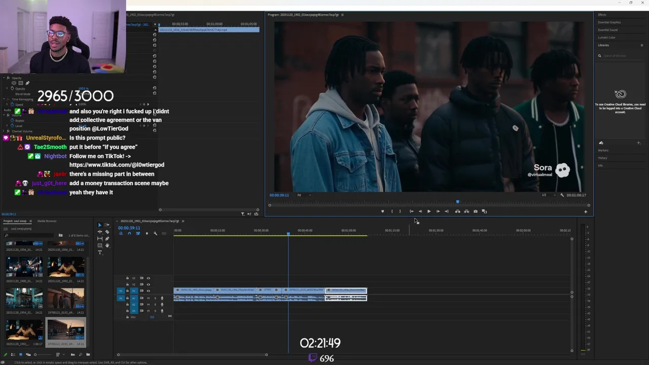
Task: Open the Essential Graphics panel tab
Action: pos(609,22)
